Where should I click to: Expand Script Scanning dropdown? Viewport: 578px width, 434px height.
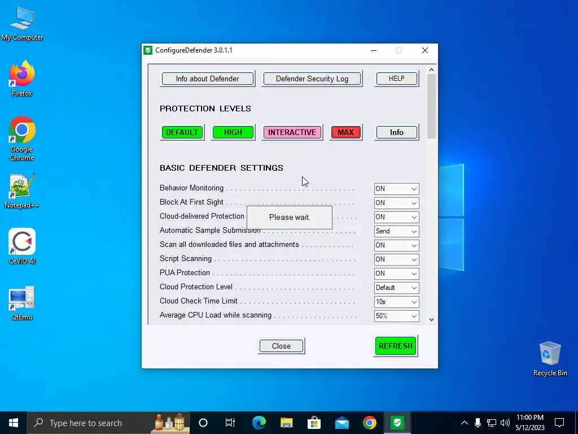tap(397, 259)
